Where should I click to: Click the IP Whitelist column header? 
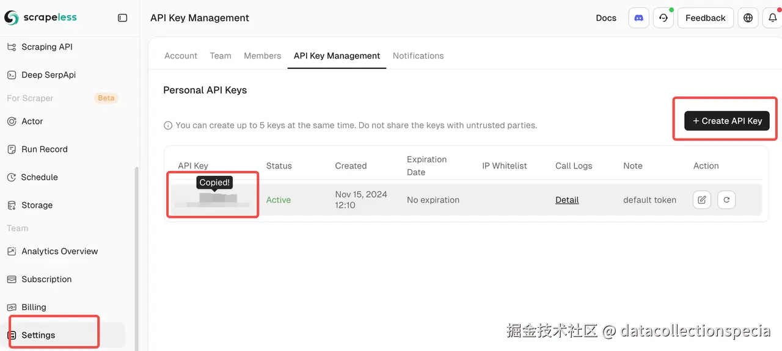point(505,165)
